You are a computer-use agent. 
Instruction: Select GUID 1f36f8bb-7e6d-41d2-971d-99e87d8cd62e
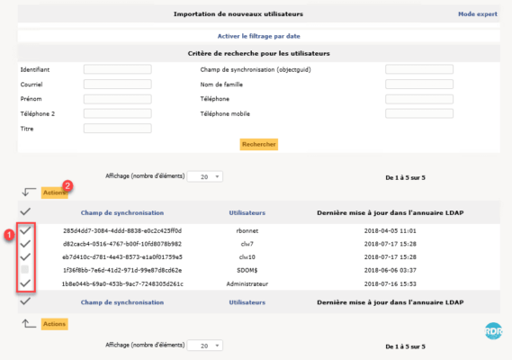pyautogui.click(x=122, y=271)
